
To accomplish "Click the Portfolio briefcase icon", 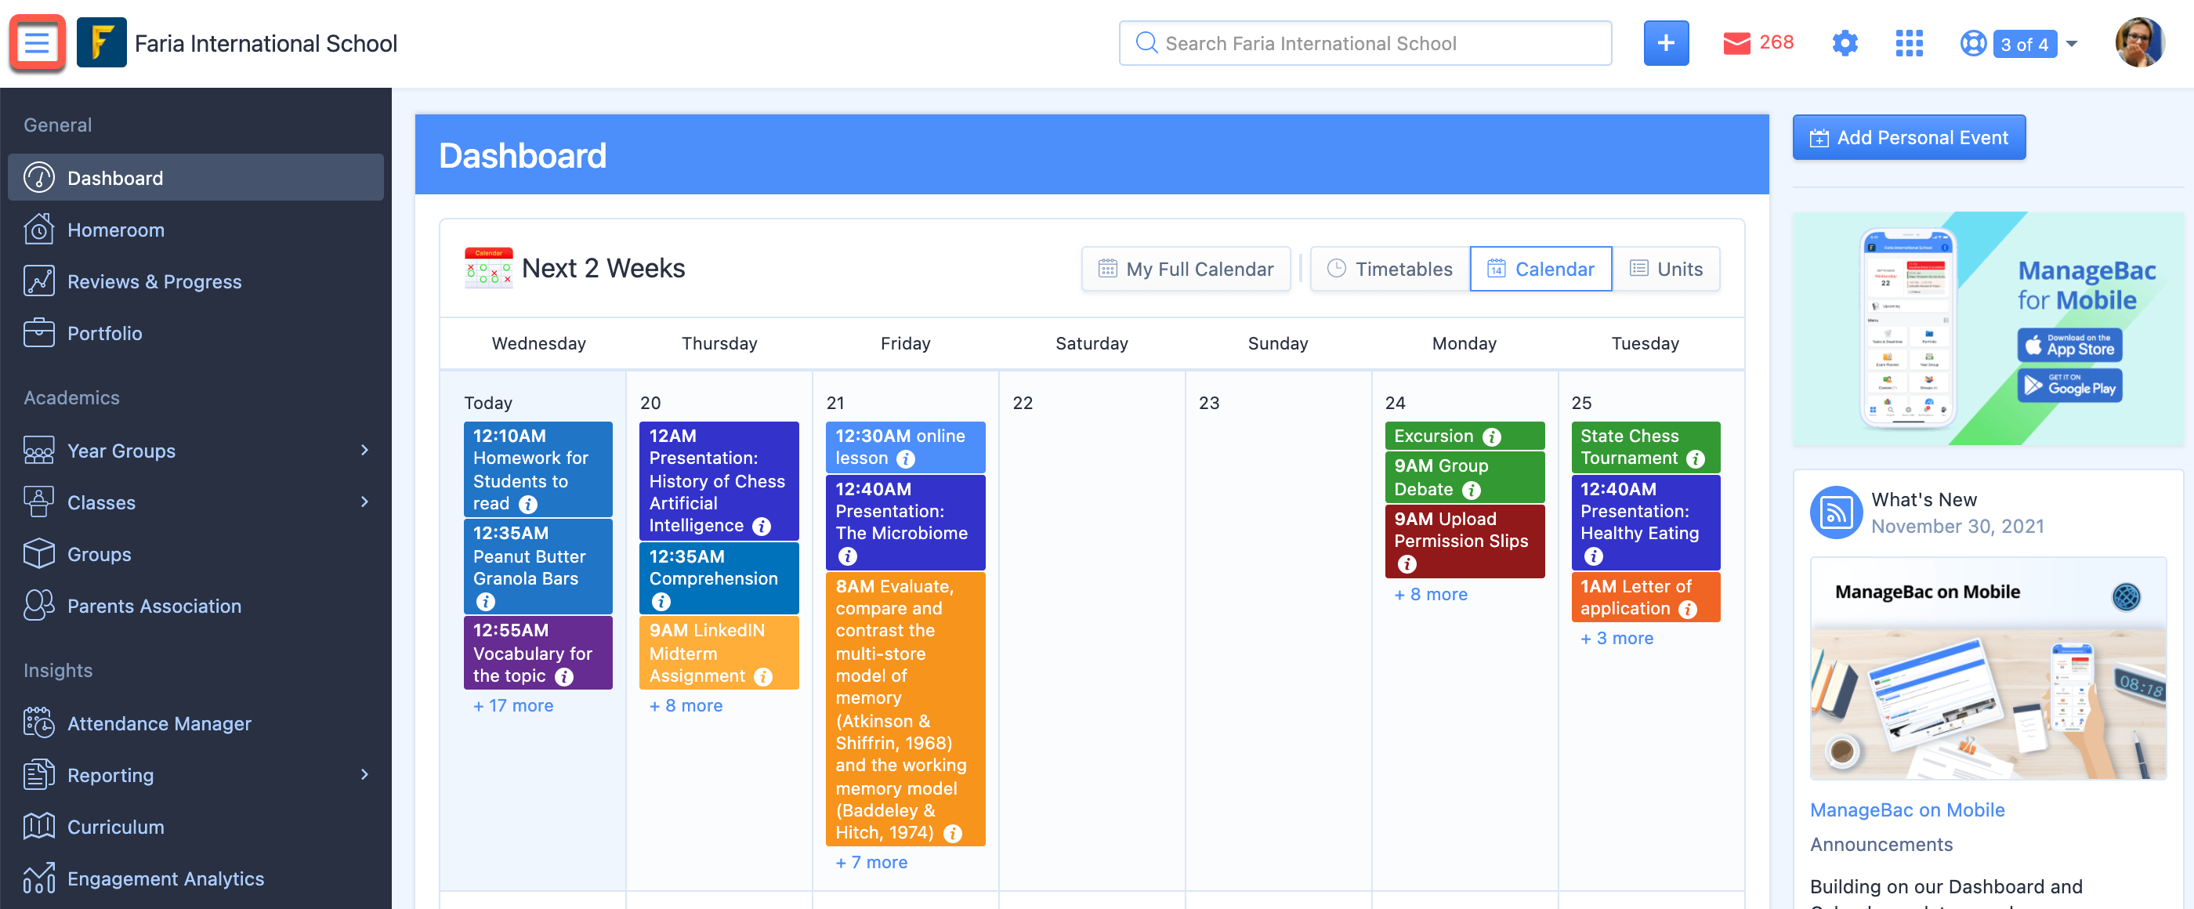I will 38,332.
